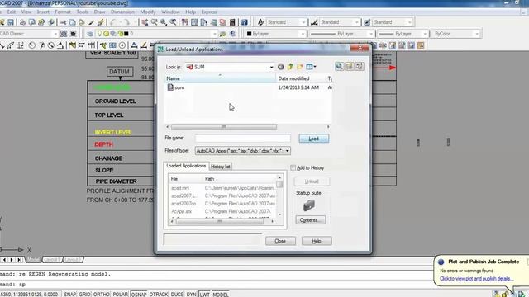Viewport: 529px width, 297px height.
Task: Open the text style Standard dropdown
Action: 303,22
